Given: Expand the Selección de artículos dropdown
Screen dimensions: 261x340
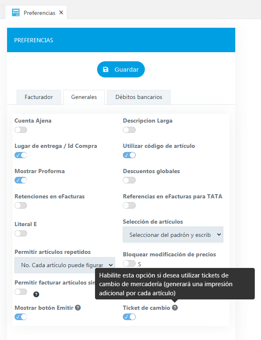Looking at the screenshot, I should [x=173, y=234].
